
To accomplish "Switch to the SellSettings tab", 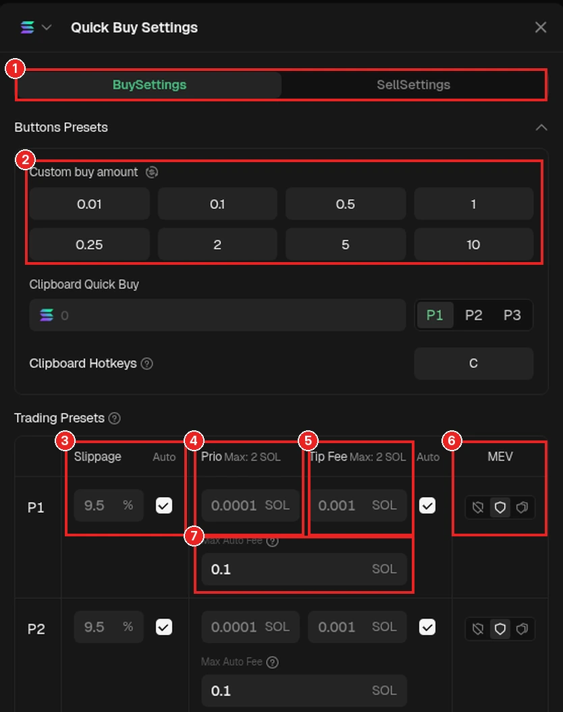I will click(x=413, y=85).
